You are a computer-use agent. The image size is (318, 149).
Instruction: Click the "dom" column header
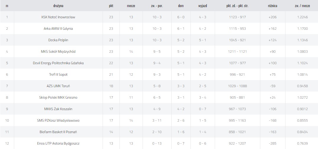point(181,6)
